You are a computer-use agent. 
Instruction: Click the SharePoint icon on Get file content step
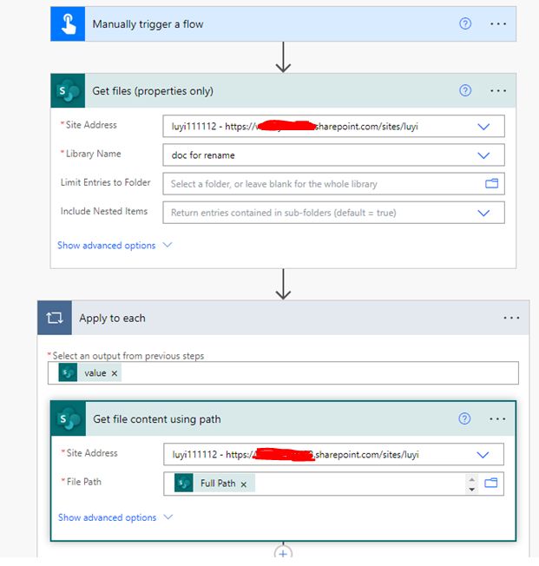pyautogui.click(x=69, y=418)
